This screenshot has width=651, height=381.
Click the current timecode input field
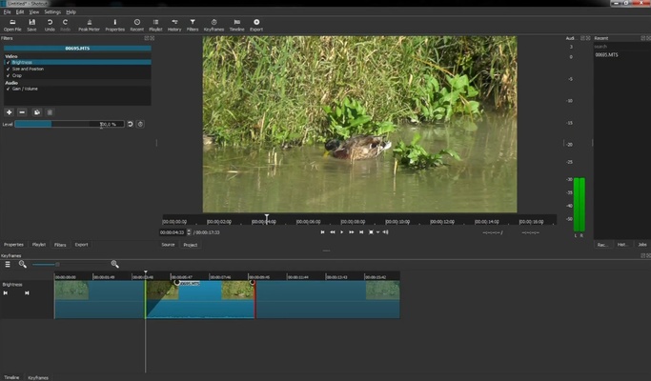coord(173,232)
